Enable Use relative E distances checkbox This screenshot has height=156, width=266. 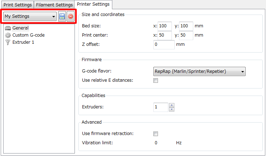(x=155, y=80)
